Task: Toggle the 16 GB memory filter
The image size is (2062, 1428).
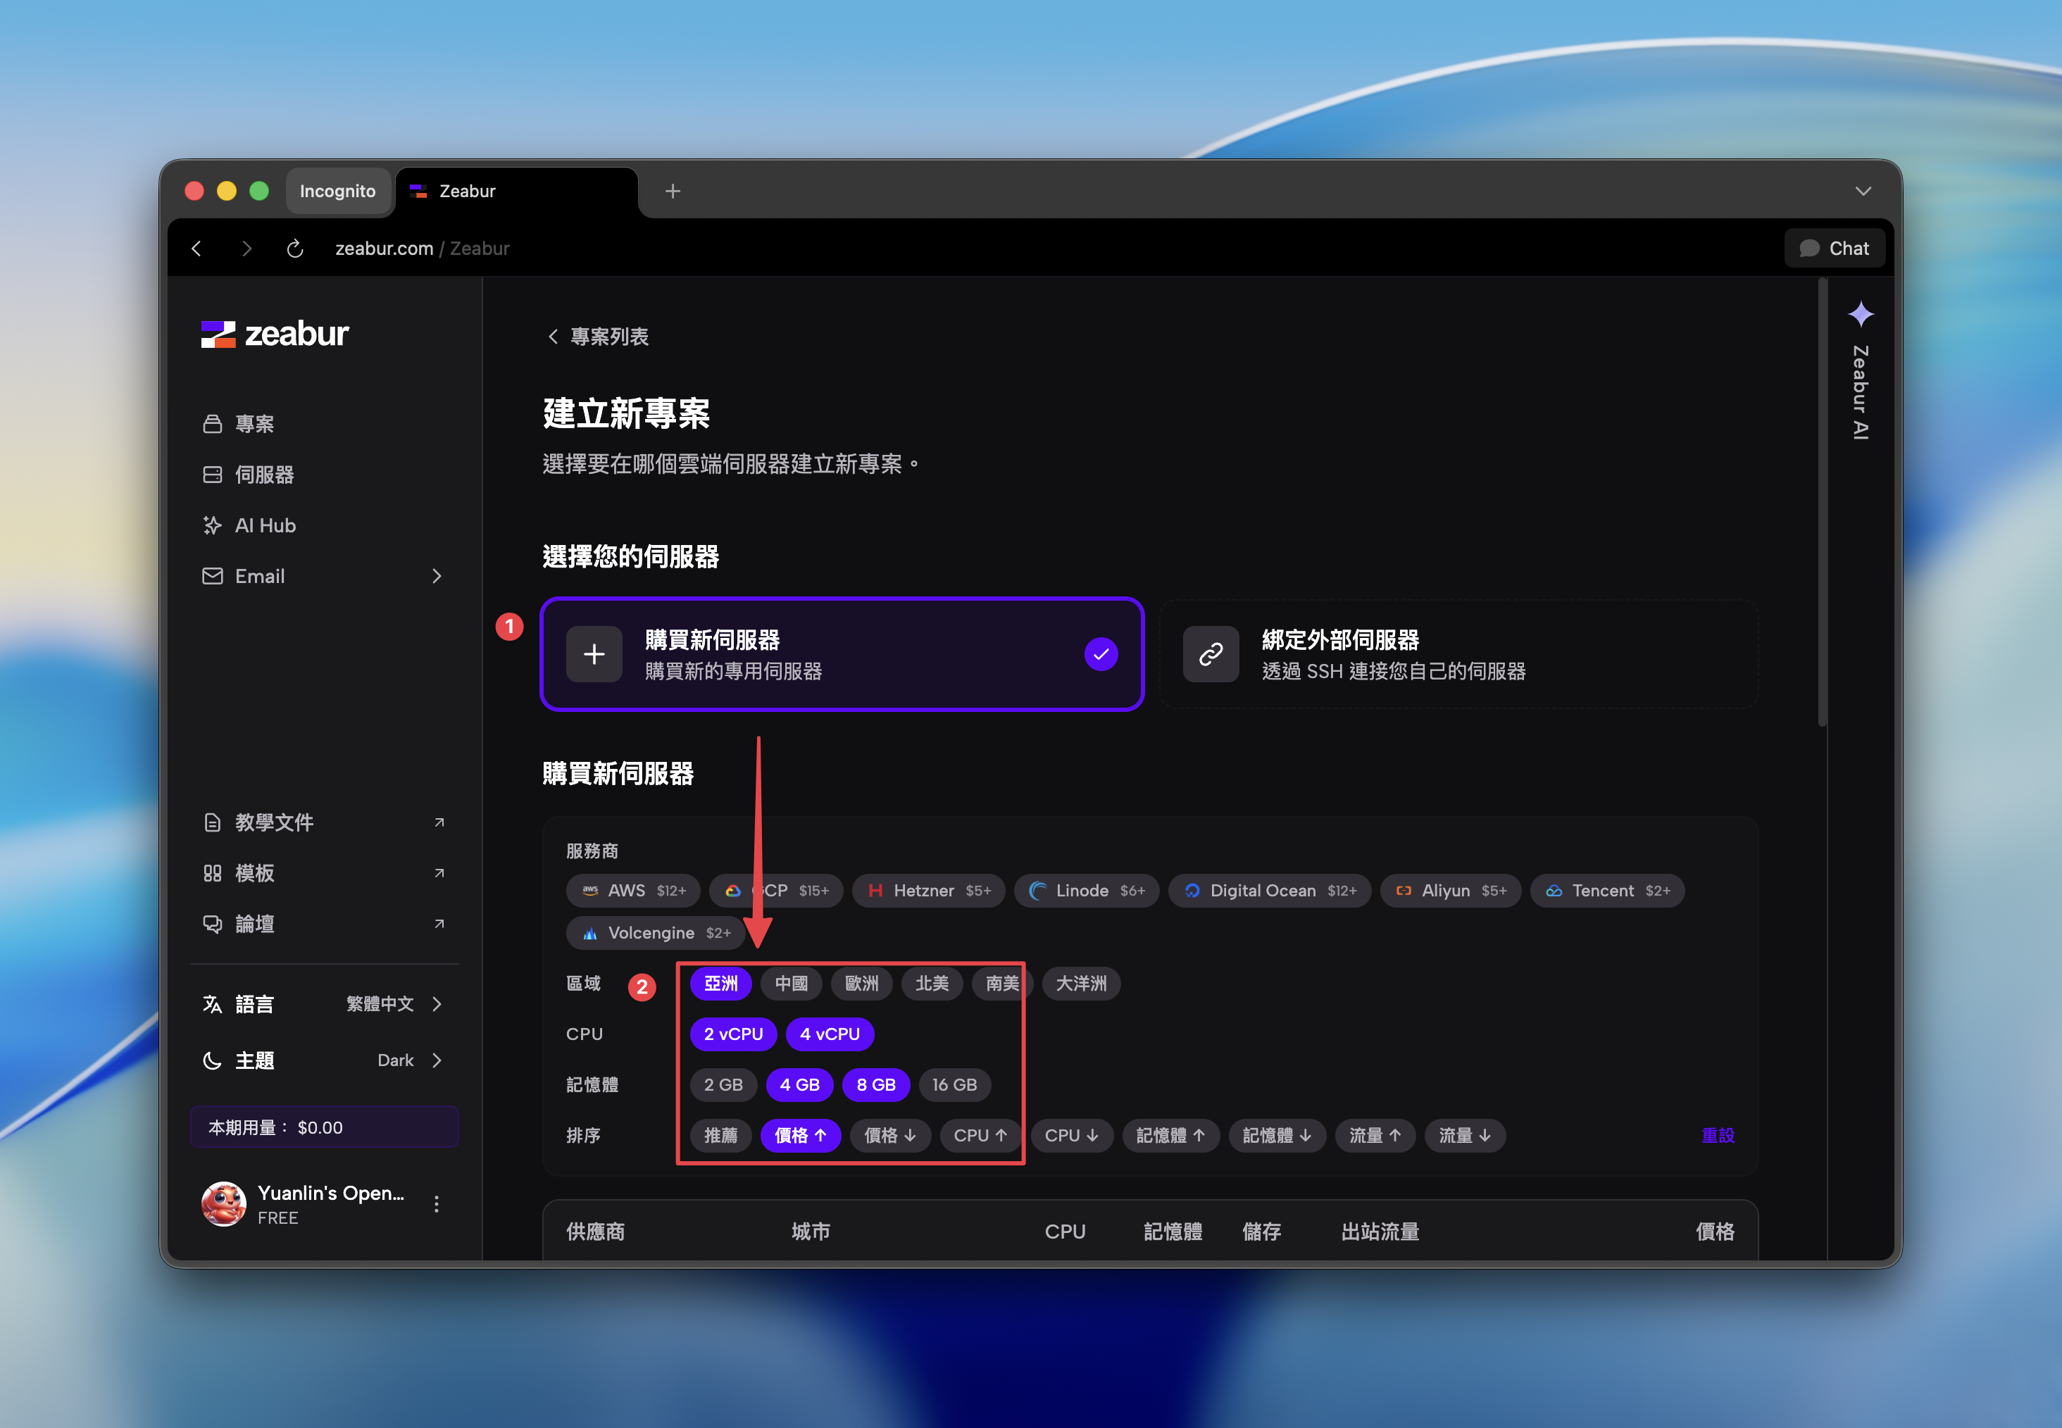Action: [954, 1084]
